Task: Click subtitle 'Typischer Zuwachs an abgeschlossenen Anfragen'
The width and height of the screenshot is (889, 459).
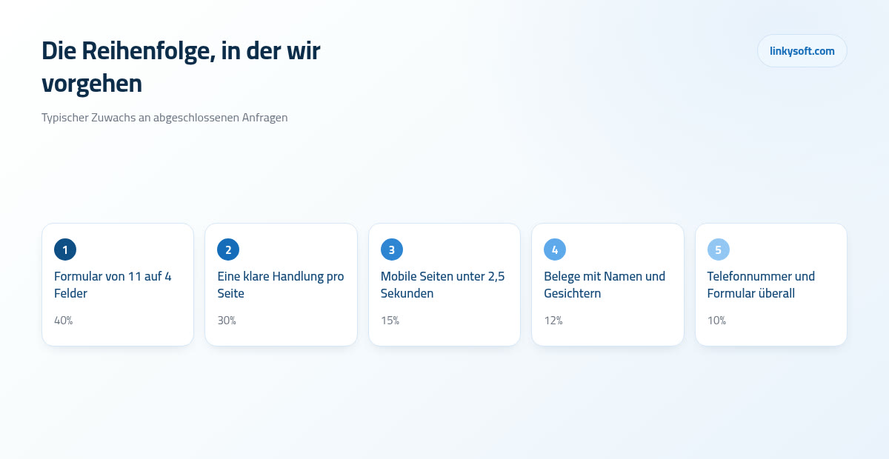Action: [164, 118]
